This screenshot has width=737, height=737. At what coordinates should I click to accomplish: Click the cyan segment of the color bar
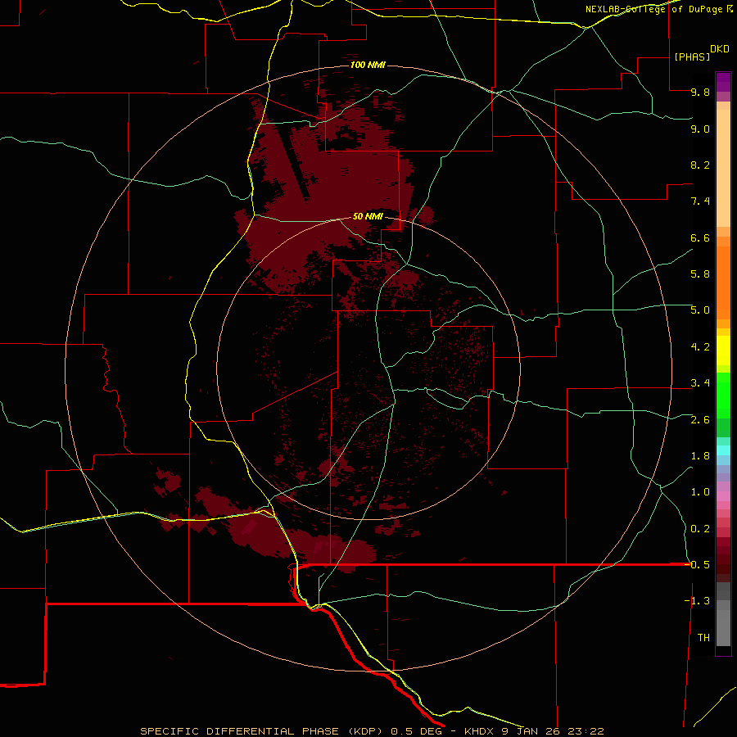(723, 450)
